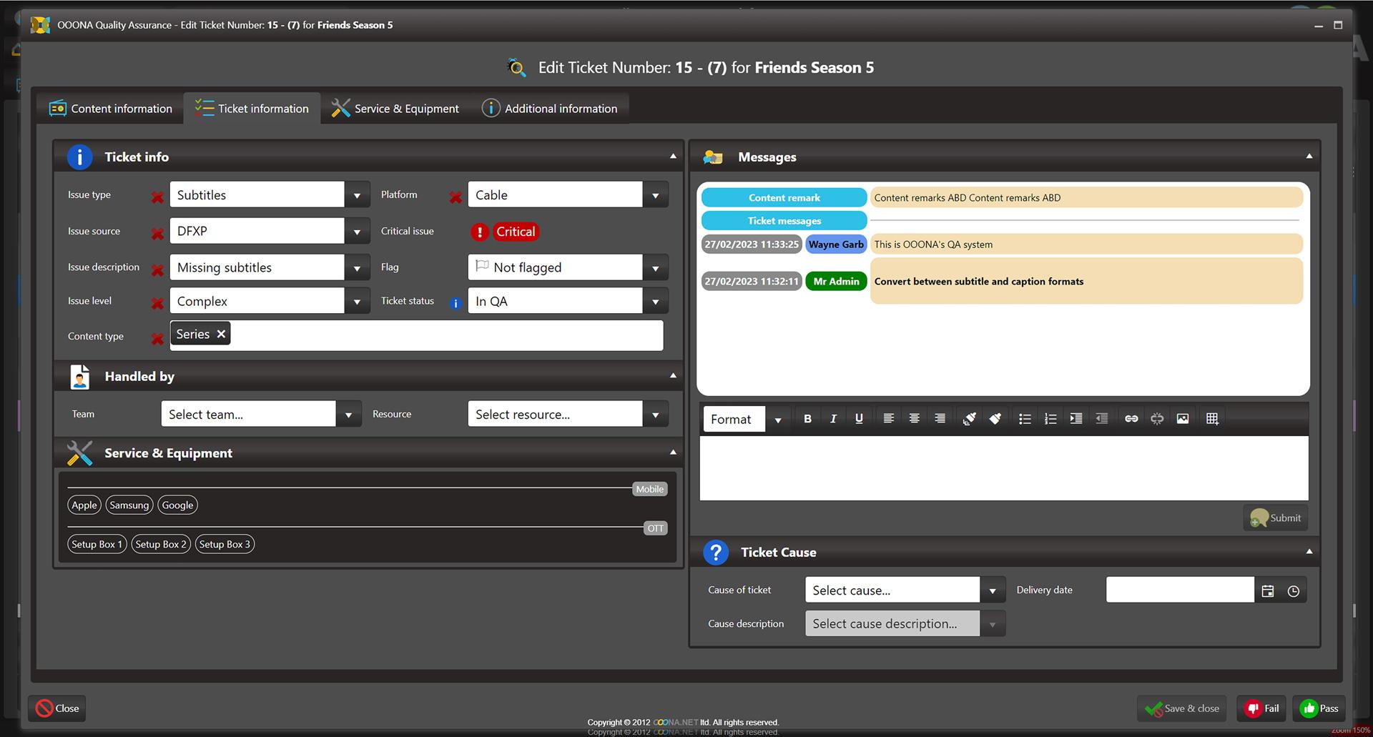The width and height of the screenshot is (1373, 737).
Task: Apply italic formatting in the message editor
Action: pos(833,418)
